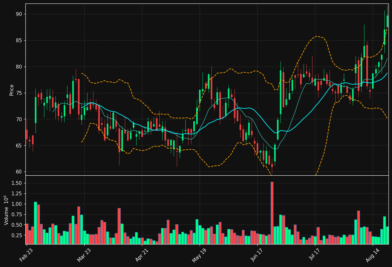Select the 65 price tick label
This screenshot has height=267, width=392.
(x=18, y=146)
